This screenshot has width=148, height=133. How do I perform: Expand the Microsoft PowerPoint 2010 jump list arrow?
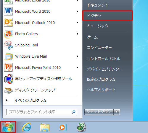point(78,68)
